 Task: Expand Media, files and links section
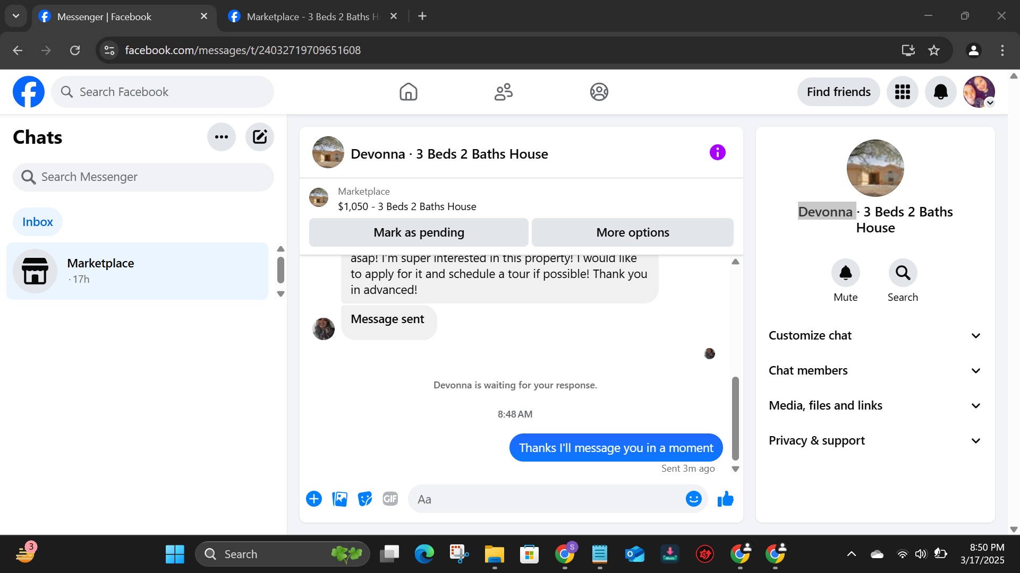point(875,405)
